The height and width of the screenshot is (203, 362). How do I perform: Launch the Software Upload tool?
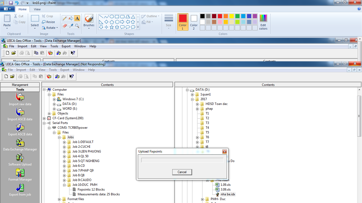click(20, 160)
